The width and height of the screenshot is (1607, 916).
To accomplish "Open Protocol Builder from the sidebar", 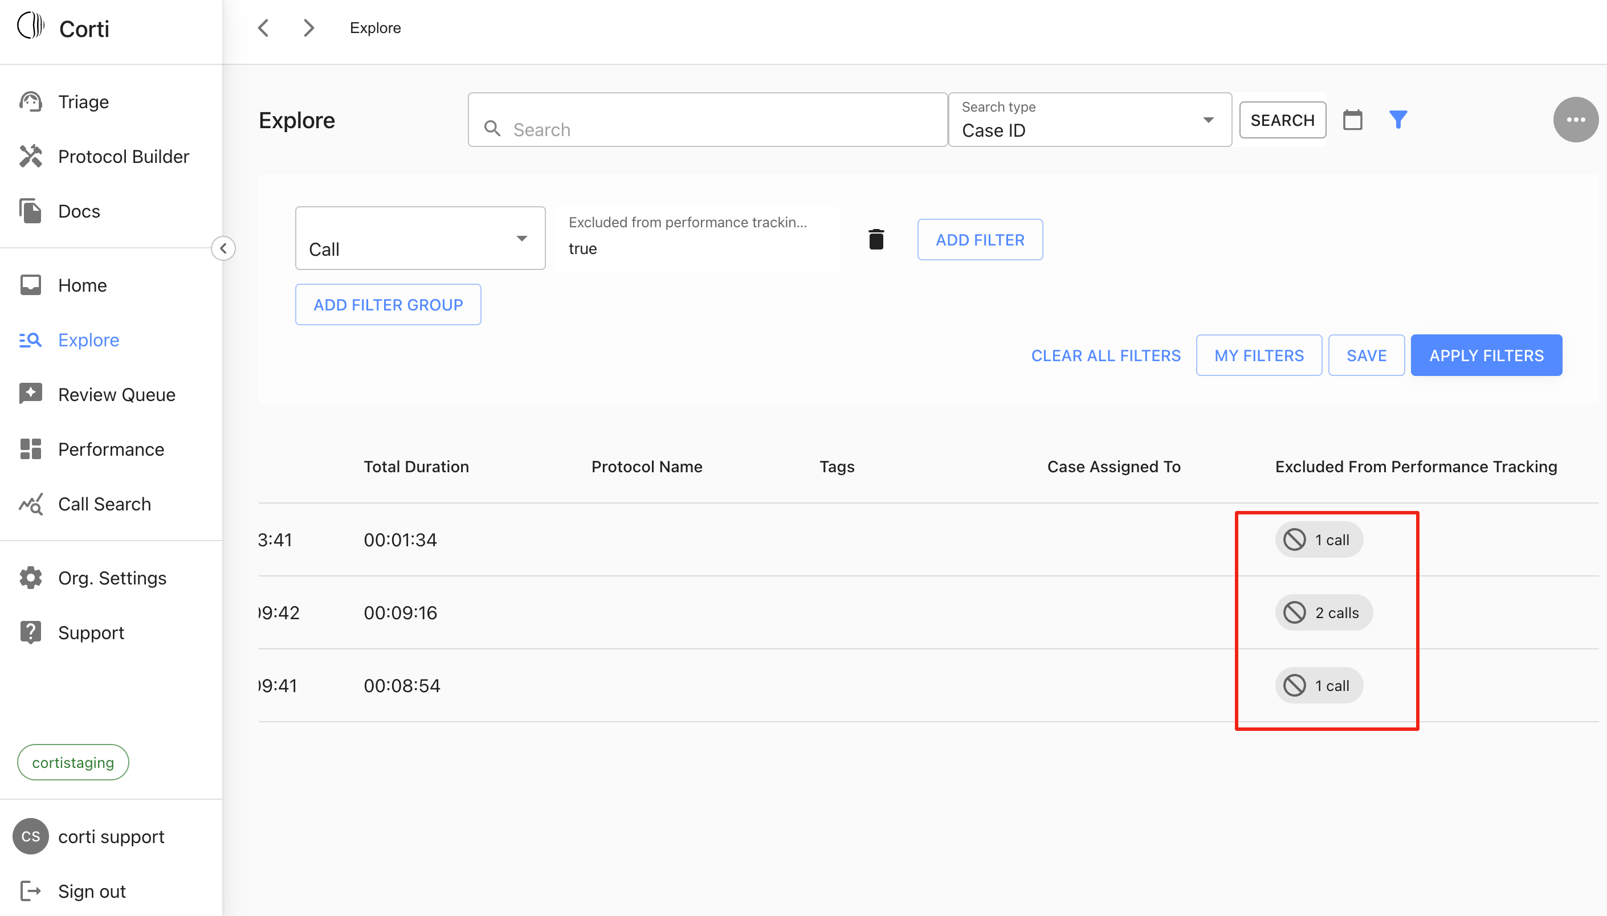I will point(123,156).
